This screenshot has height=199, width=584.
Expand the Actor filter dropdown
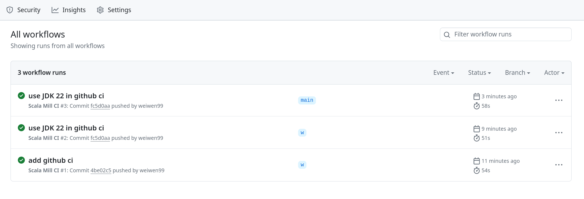[554, 73]
